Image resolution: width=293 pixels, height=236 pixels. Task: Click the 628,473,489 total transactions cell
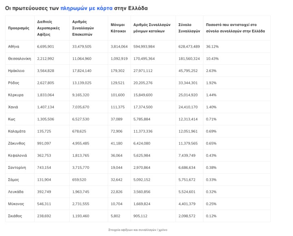(189, 47)
